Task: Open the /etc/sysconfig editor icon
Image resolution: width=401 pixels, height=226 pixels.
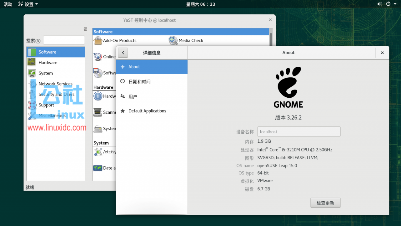Action: coord(98,152)
